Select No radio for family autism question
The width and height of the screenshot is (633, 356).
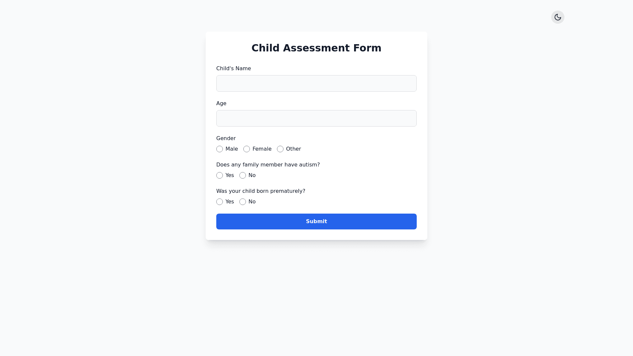coord(243,175)
